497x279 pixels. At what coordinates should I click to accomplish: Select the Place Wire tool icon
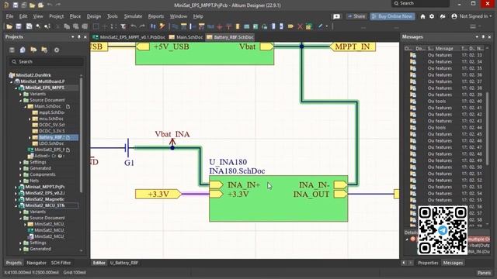tap(175, 26)
